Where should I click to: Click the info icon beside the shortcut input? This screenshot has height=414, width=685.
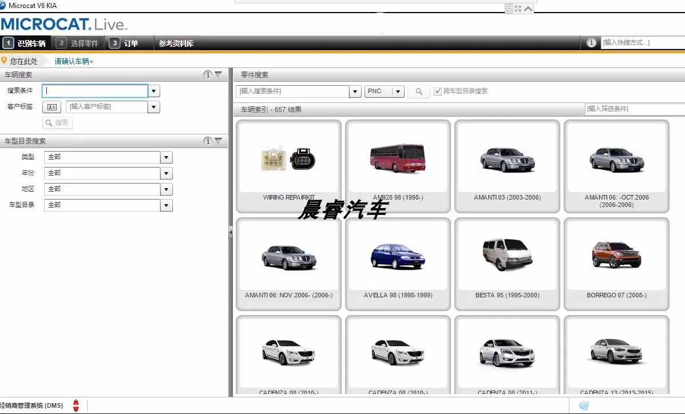pyautogui.click(x=592, y=43)
